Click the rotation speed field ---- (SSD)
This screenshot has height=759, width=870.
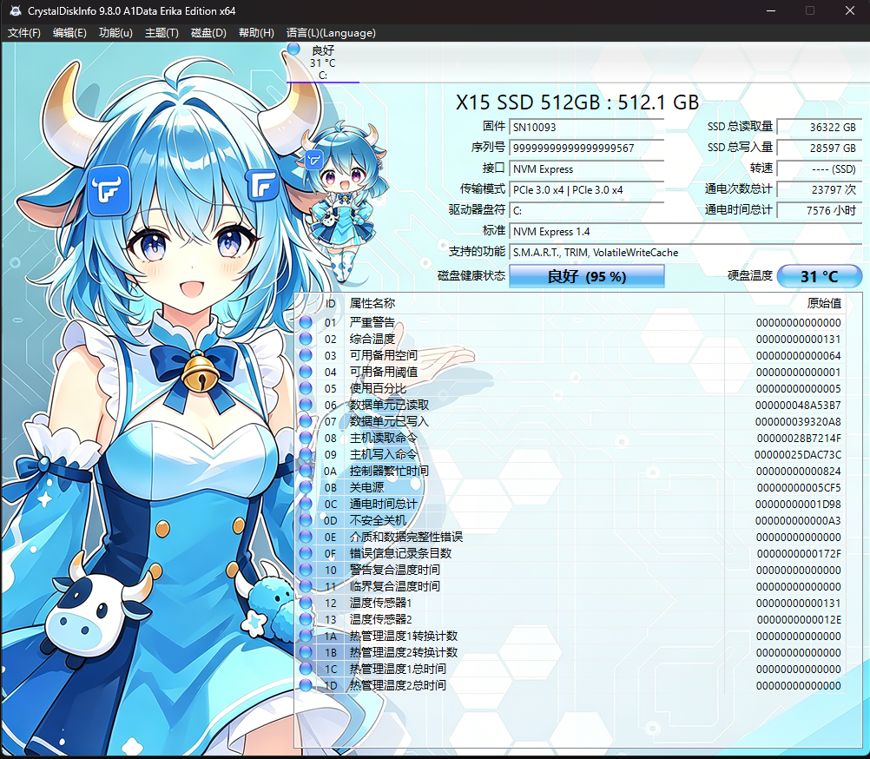coord(819,168)
